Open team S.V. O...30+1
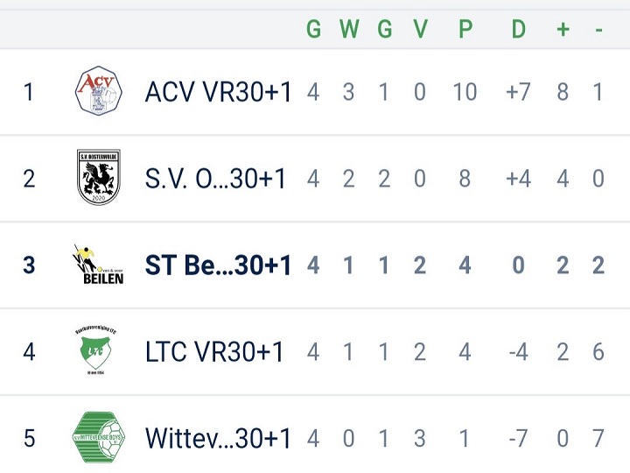The image size is (630, 473). [x=215, y=178]
